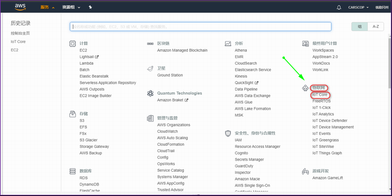Click the 最终用户计算 end user computing icon
The height and width of the screenshot is (196, 392).
click(x=305, y=44)
